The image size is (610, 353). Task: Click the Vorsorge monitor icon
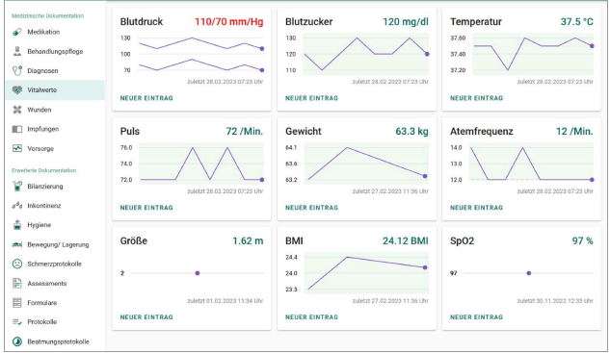point(17,148)
